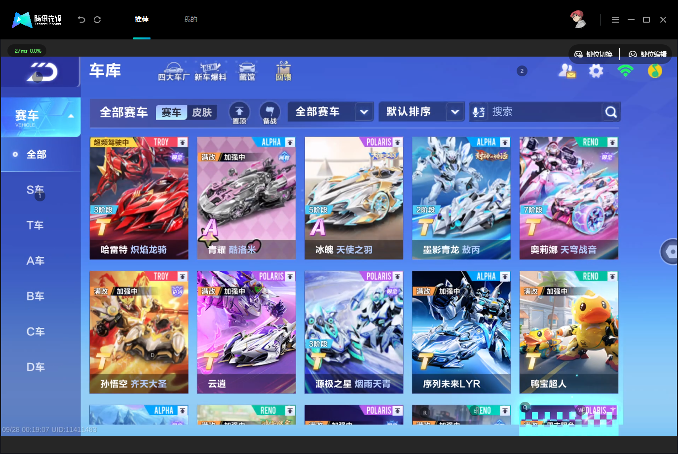Select 全部 category in sidebar
Image resolution: width=678 pixels, height=454 pixels.
point(41,155)
